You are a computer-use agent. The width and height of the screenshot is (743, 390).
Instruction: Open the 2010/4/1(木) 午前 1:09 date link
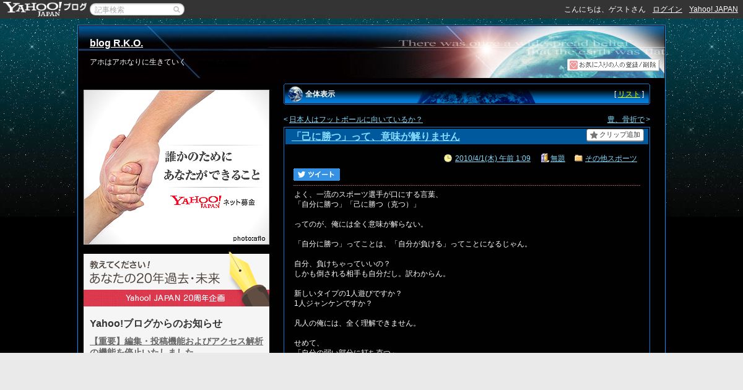tap(492, 158)
